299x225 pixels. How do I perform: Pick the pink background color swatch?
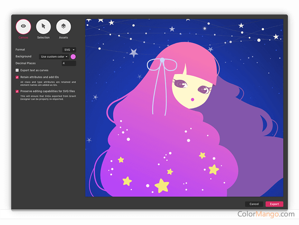pos(73,57)
